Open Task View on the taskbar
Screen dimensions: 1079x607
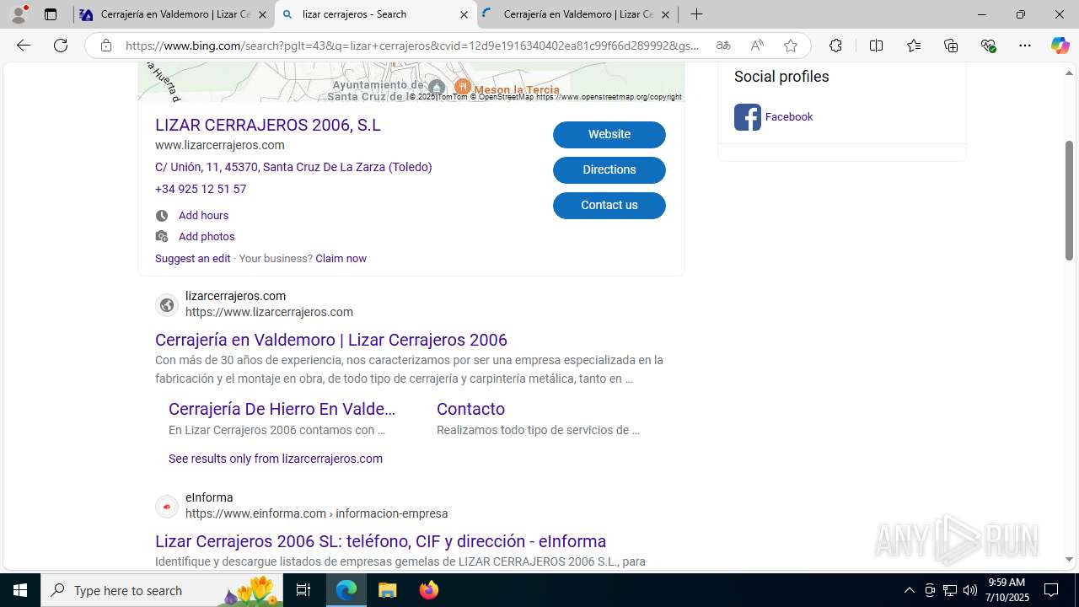[x=303, y=590]
